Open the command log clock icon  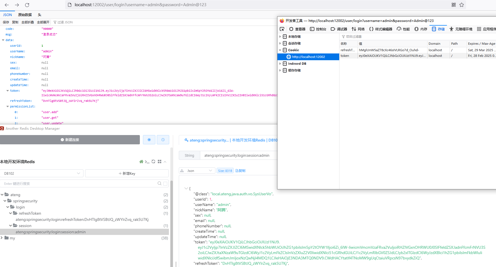click(x=163, y=140)
